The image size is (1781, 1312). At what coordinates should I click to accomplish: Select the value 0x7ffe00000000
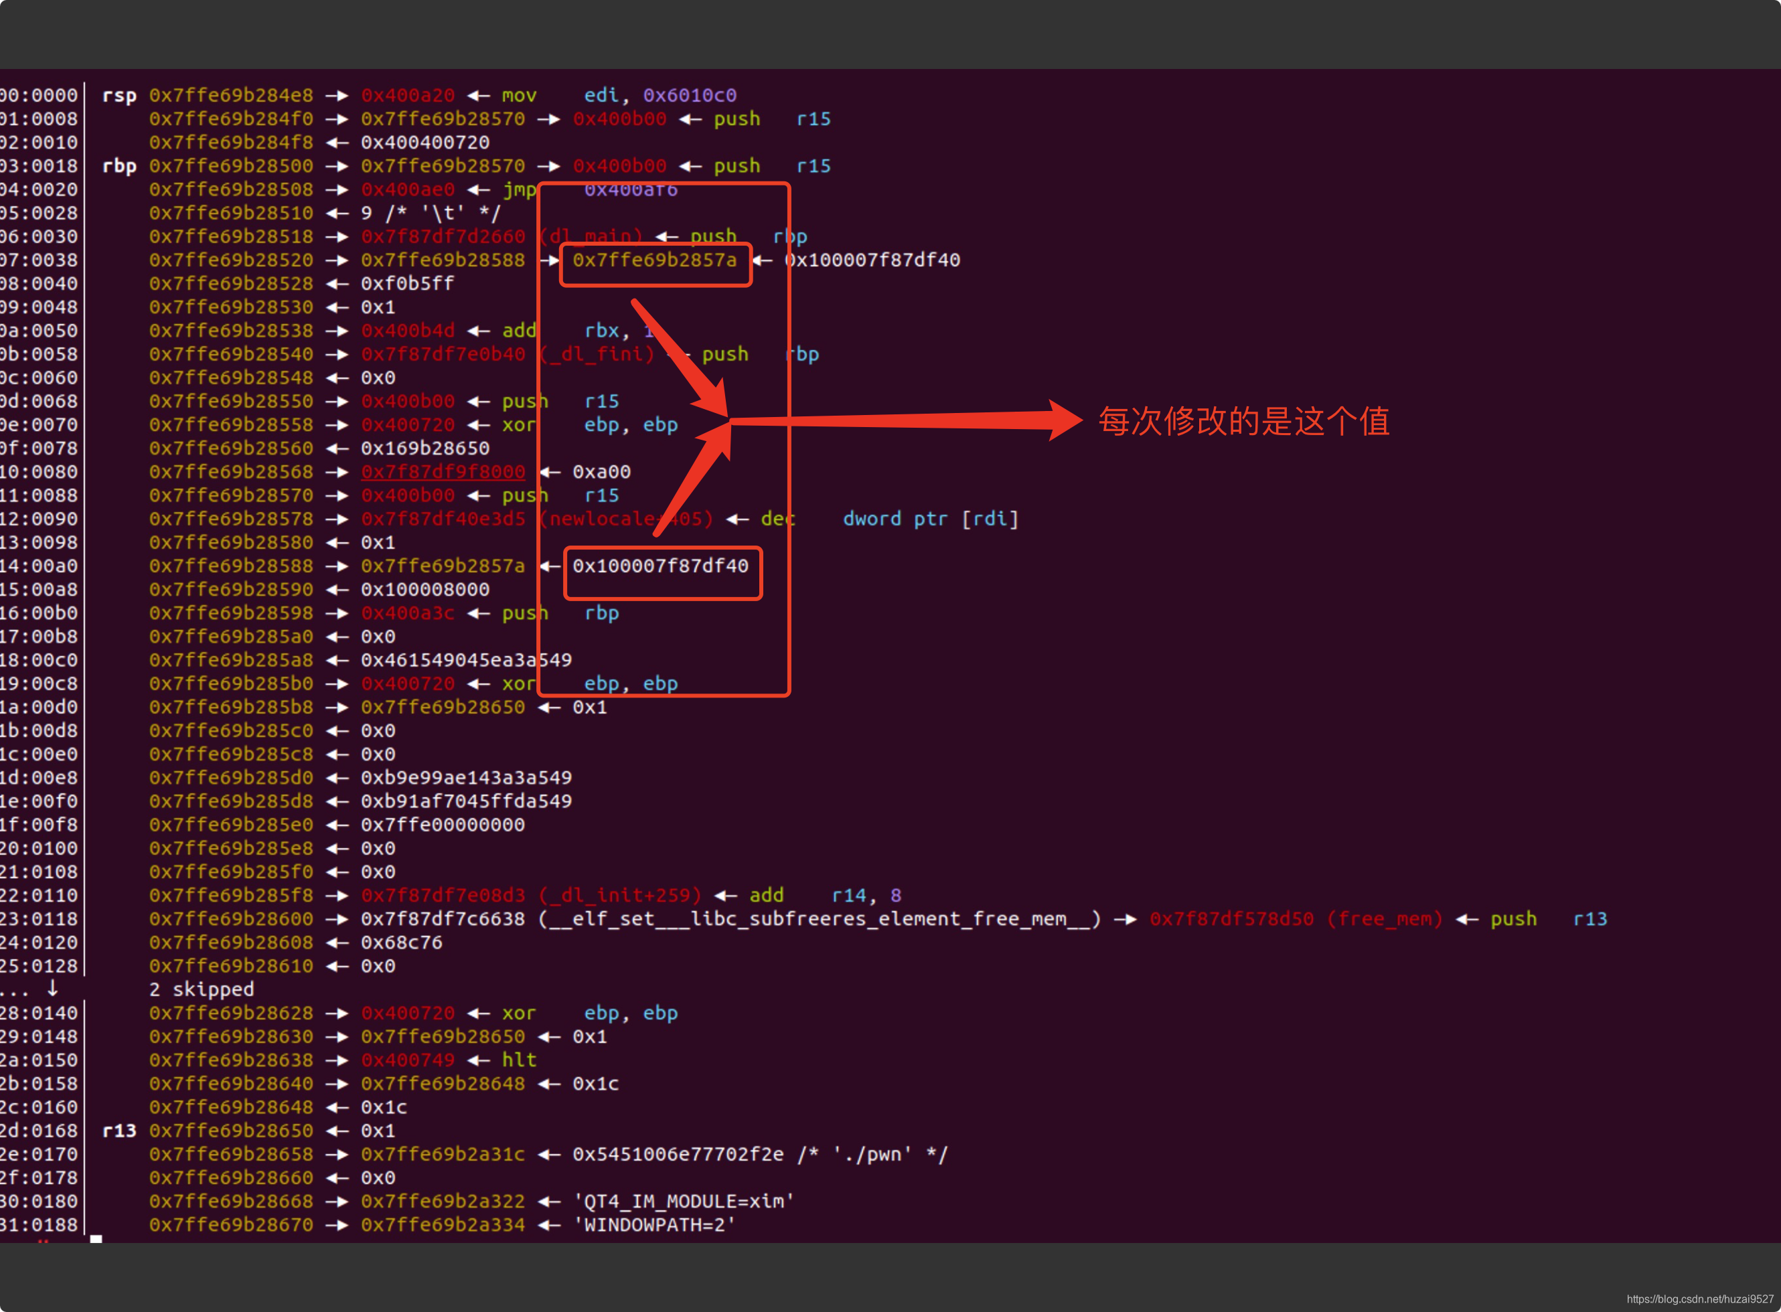pos(443,825)
